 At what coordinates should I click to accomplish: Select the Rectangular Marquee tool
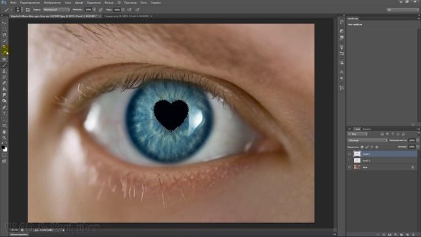(4, 29)
